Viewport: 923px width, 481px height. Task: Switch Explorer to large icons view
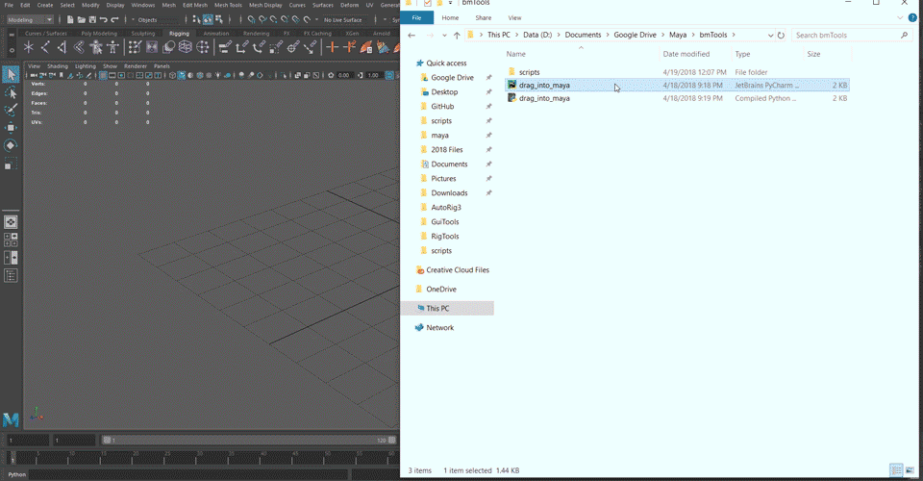click(909, 470)
